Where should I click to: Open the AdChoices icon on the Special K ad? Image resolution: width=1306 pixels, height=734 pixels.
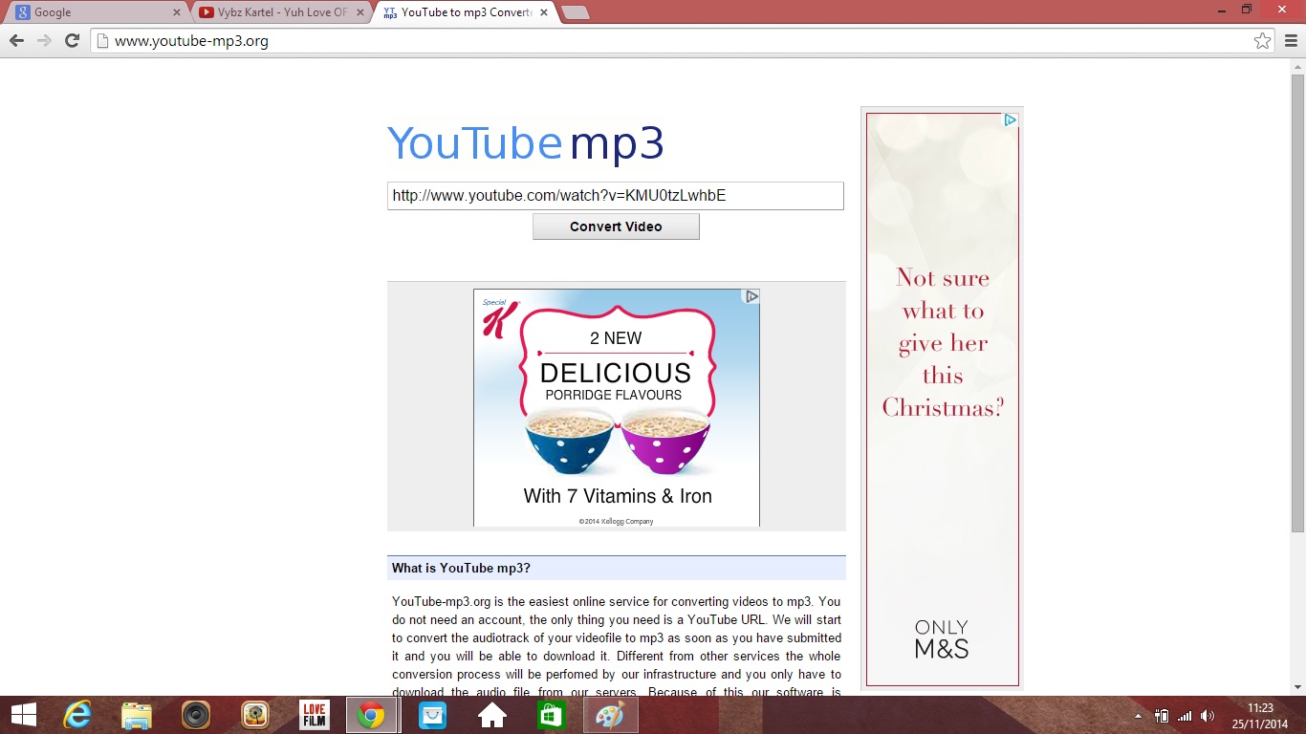coord(751,296)
